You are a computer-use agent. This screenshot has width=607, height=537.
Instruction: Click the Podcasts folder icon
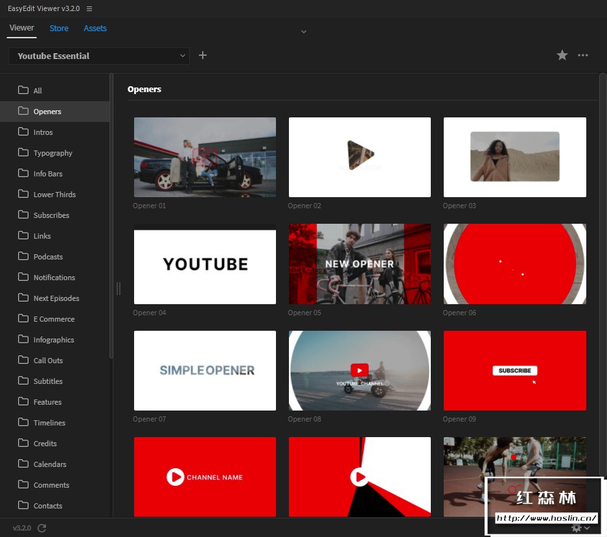coord(23,256)
